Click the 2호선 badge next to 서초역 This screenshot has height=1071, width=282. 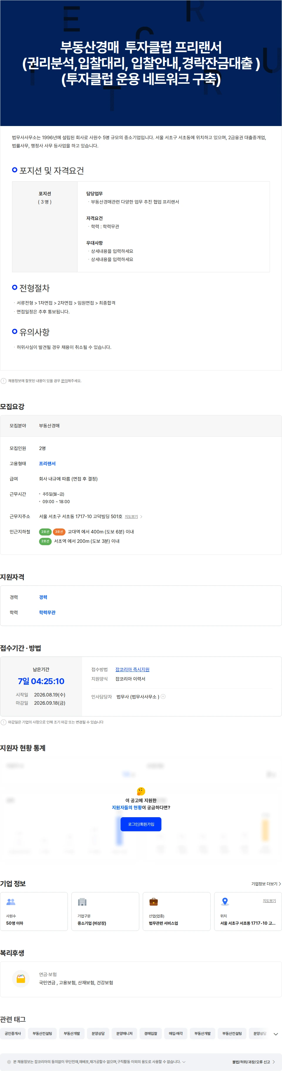click(x=45, y=541)
